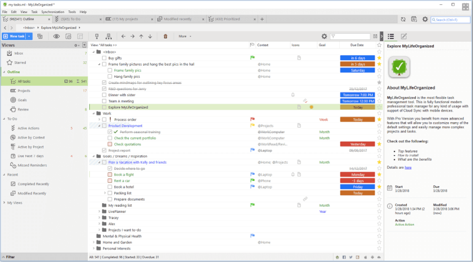Image resolution: width=473 pixels, height=262 pixels.
Task: Open settings gear in top right tab bar
Action: [x=425, y=19]
